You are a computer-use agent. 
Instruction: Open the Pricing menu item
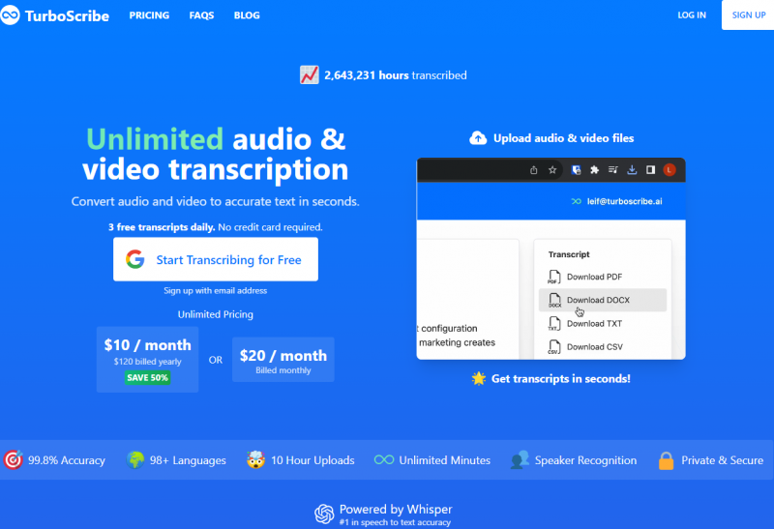pos(149,15)
